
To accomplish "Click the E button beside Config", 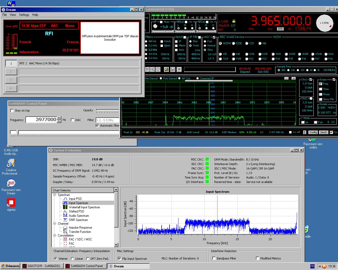I will (305, 132).
